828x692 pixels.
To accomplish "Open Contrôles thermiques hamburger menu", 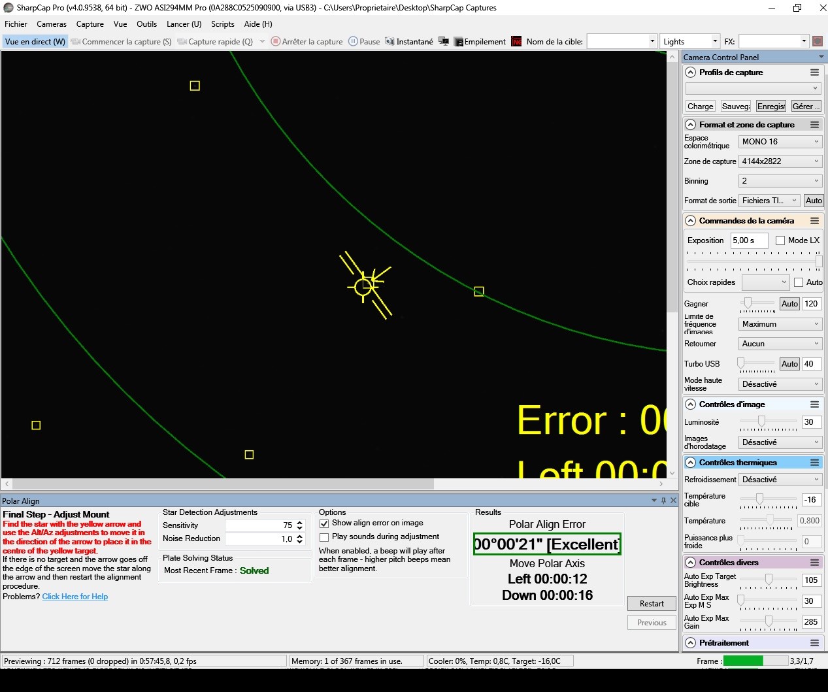I will point(814,463).
